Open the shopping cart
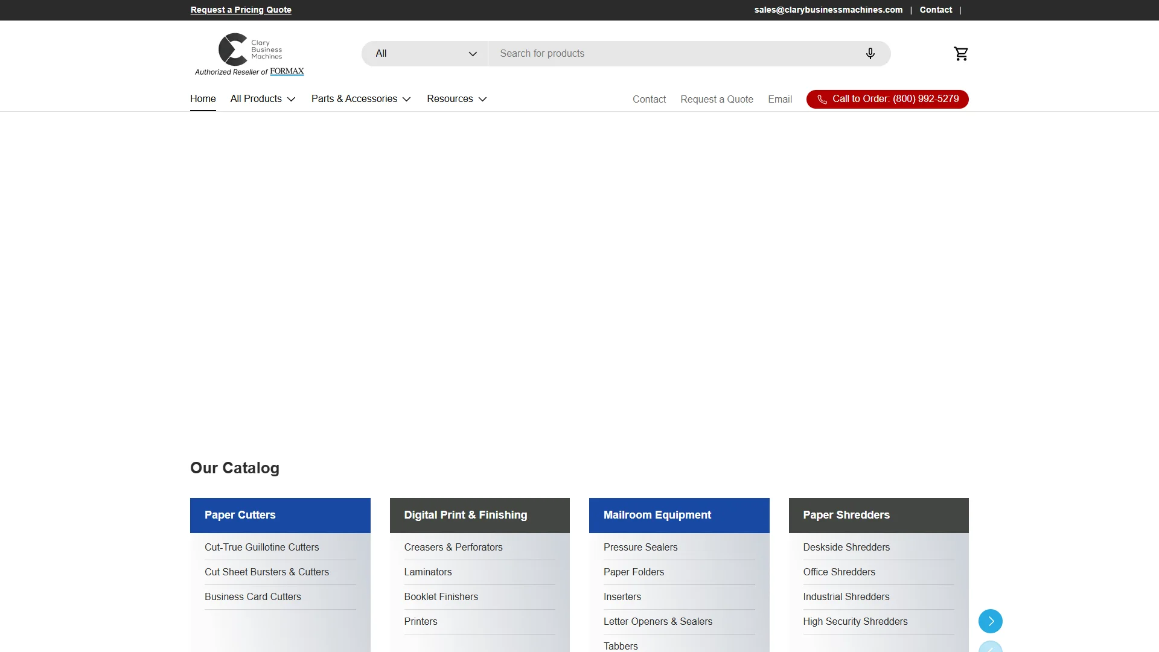1159x652 pixels. point(960,54)
